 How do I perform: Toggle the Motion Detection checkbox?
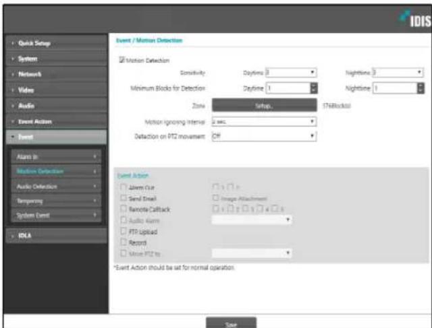coord(122,60)
